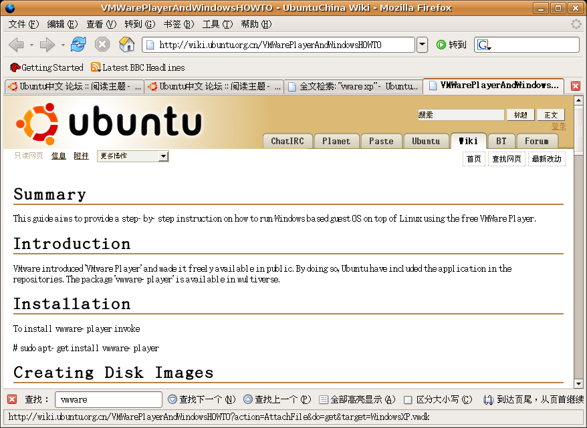The height and width of the screenshot is (428, 587).
Task: Close the find bar with the red X
Action: (x=12, y=399)
